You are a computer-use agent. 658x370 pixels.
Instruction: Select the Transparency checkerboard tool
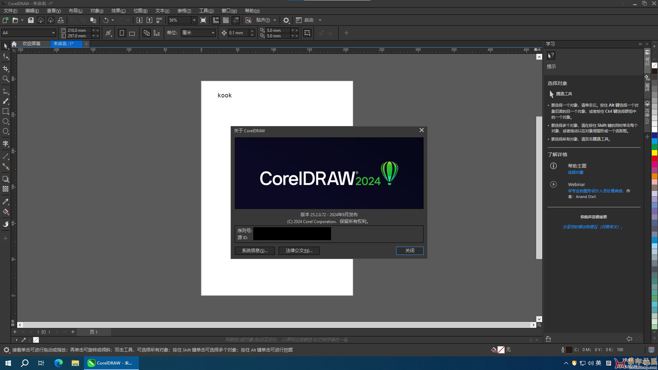[5, 189]
